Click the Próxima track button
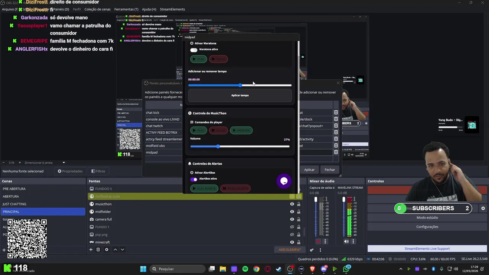 tap(241, 131)
